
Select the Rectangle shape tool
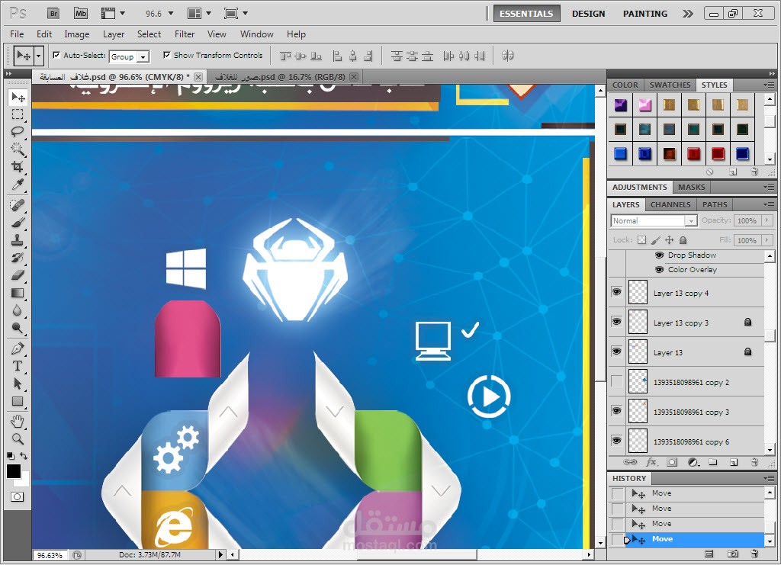click(x=18, y=401)
